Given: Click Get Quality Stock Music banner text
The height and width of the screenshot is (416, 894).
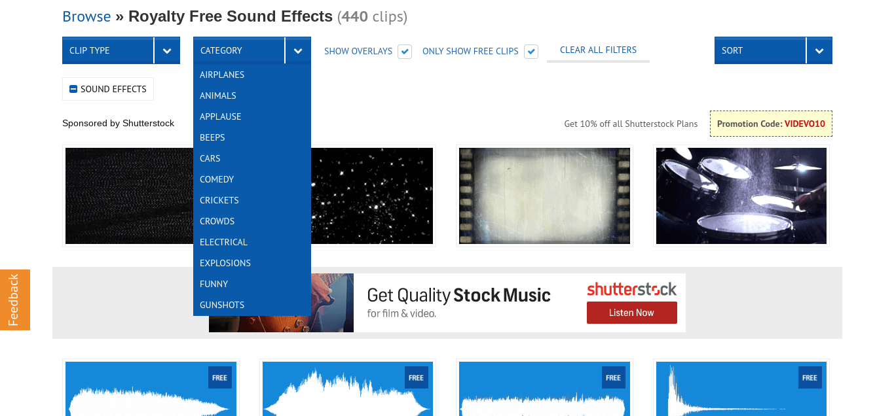Looking at the screenshot, I should 458,296.
